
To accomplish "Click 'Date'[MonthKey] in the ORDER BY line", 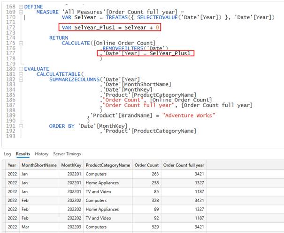I will (x=103, y=126).
